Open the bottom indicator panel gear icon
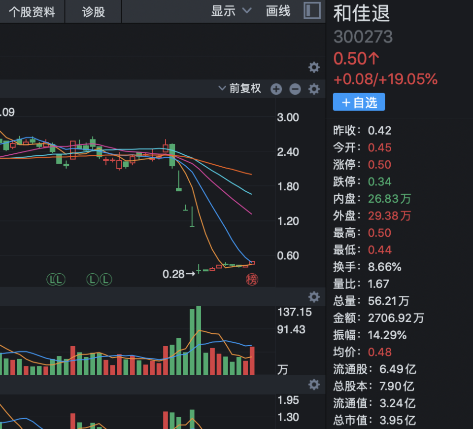The height and width of the screenshot is (429, 473). point(314,384)
